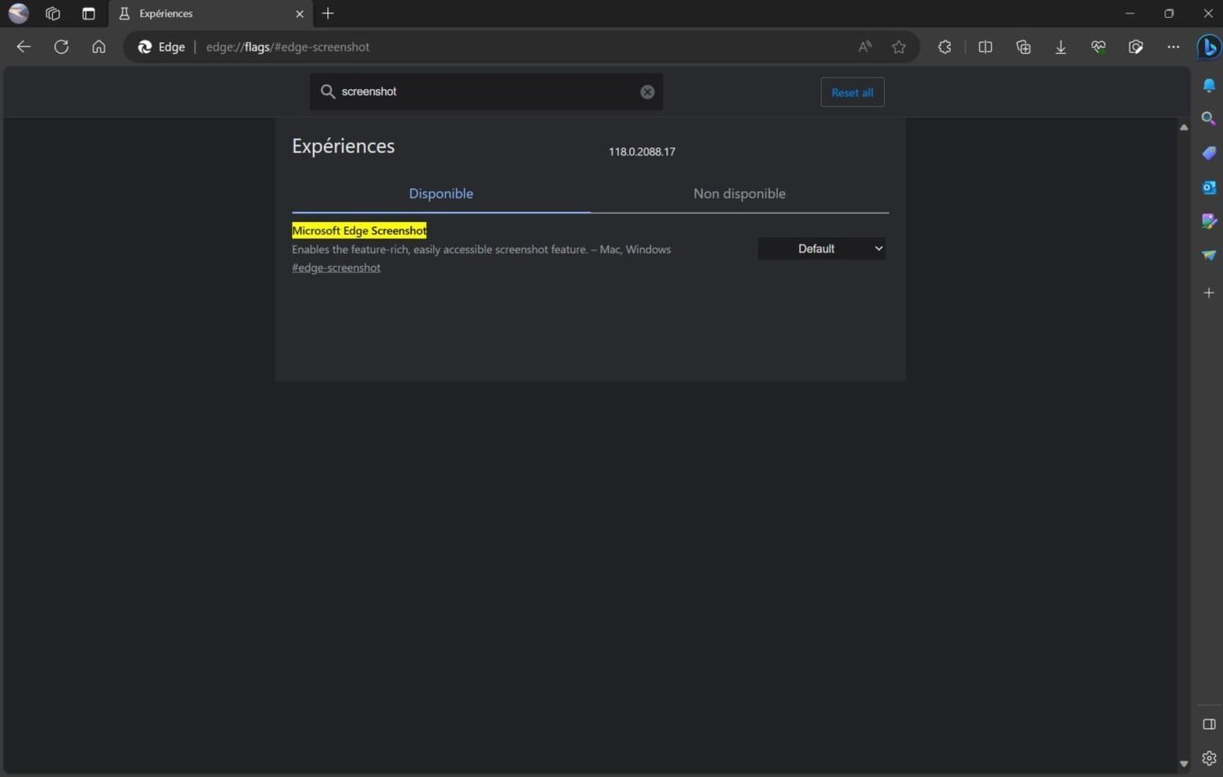Open the Downloads panel
The width and height of the screenshot is (1223, 777).
(x=1061, y=47)
